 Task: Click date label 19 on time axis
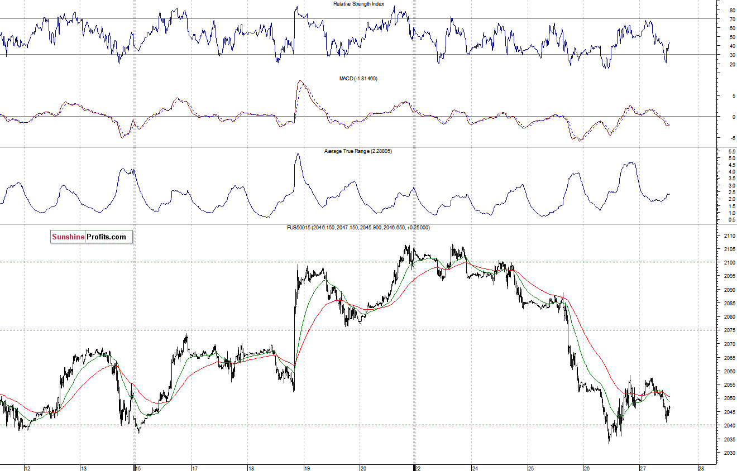[x=307, y=468]
